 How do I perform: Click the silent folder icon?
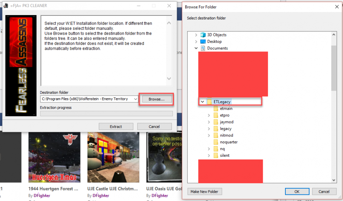(x=216, y=155)
